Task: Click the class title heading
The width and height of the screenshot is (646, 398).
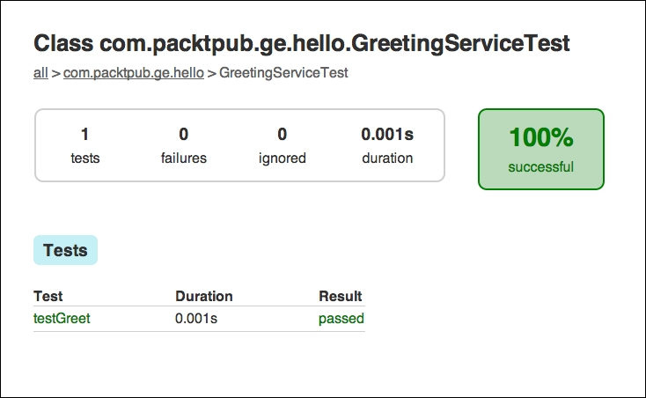Action: tap(302, 44)
